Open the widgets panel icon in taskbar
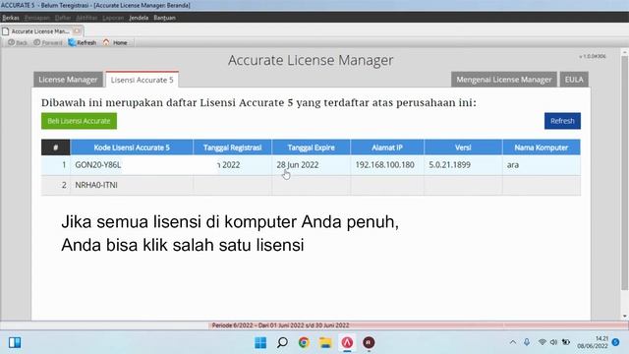The width and height of the screenshot is (629, 354). [x=15, y=343]
